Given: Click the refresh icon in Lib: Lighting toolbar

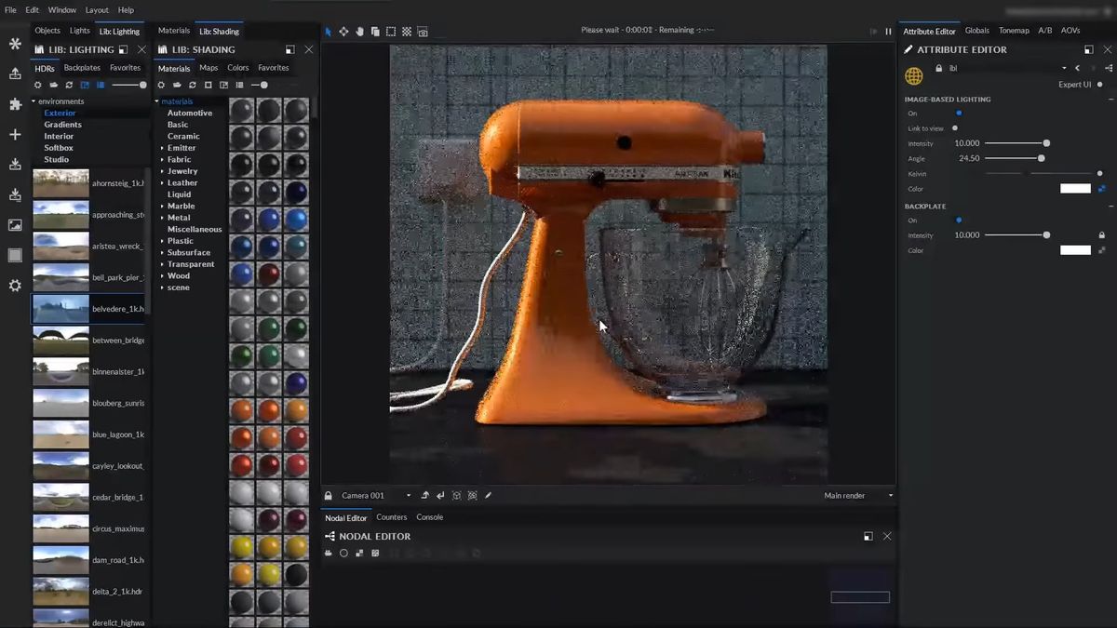Looking at the screenshot, I should (x=69, y=85).
